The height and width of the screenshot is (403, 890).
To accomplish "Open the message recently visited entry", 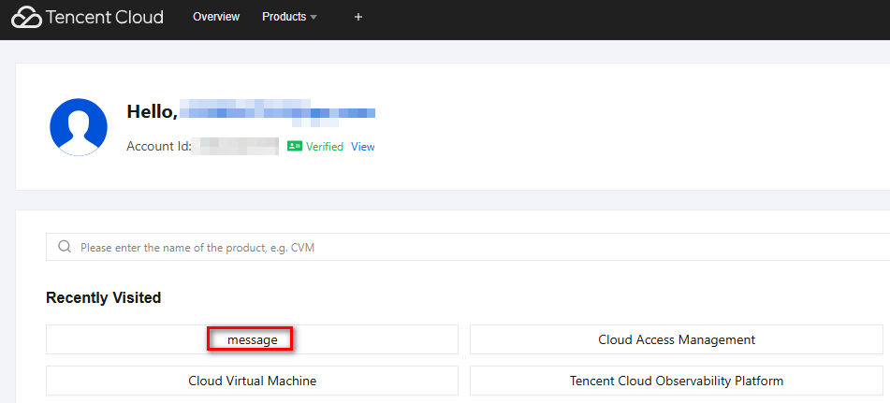I will (x=252, y=339).
